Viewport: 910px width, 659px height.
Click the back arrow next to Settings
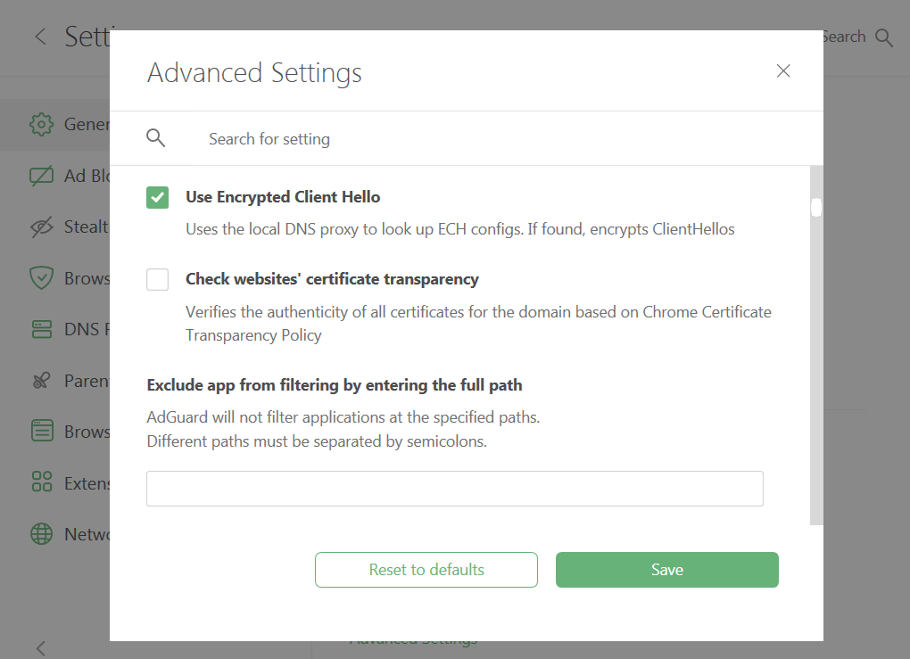click(x=40, y=37)
